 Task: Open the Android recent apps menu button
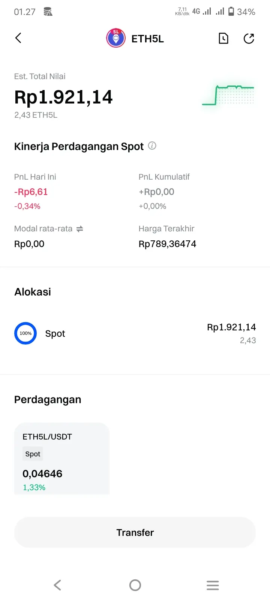(x=213, y=585)
